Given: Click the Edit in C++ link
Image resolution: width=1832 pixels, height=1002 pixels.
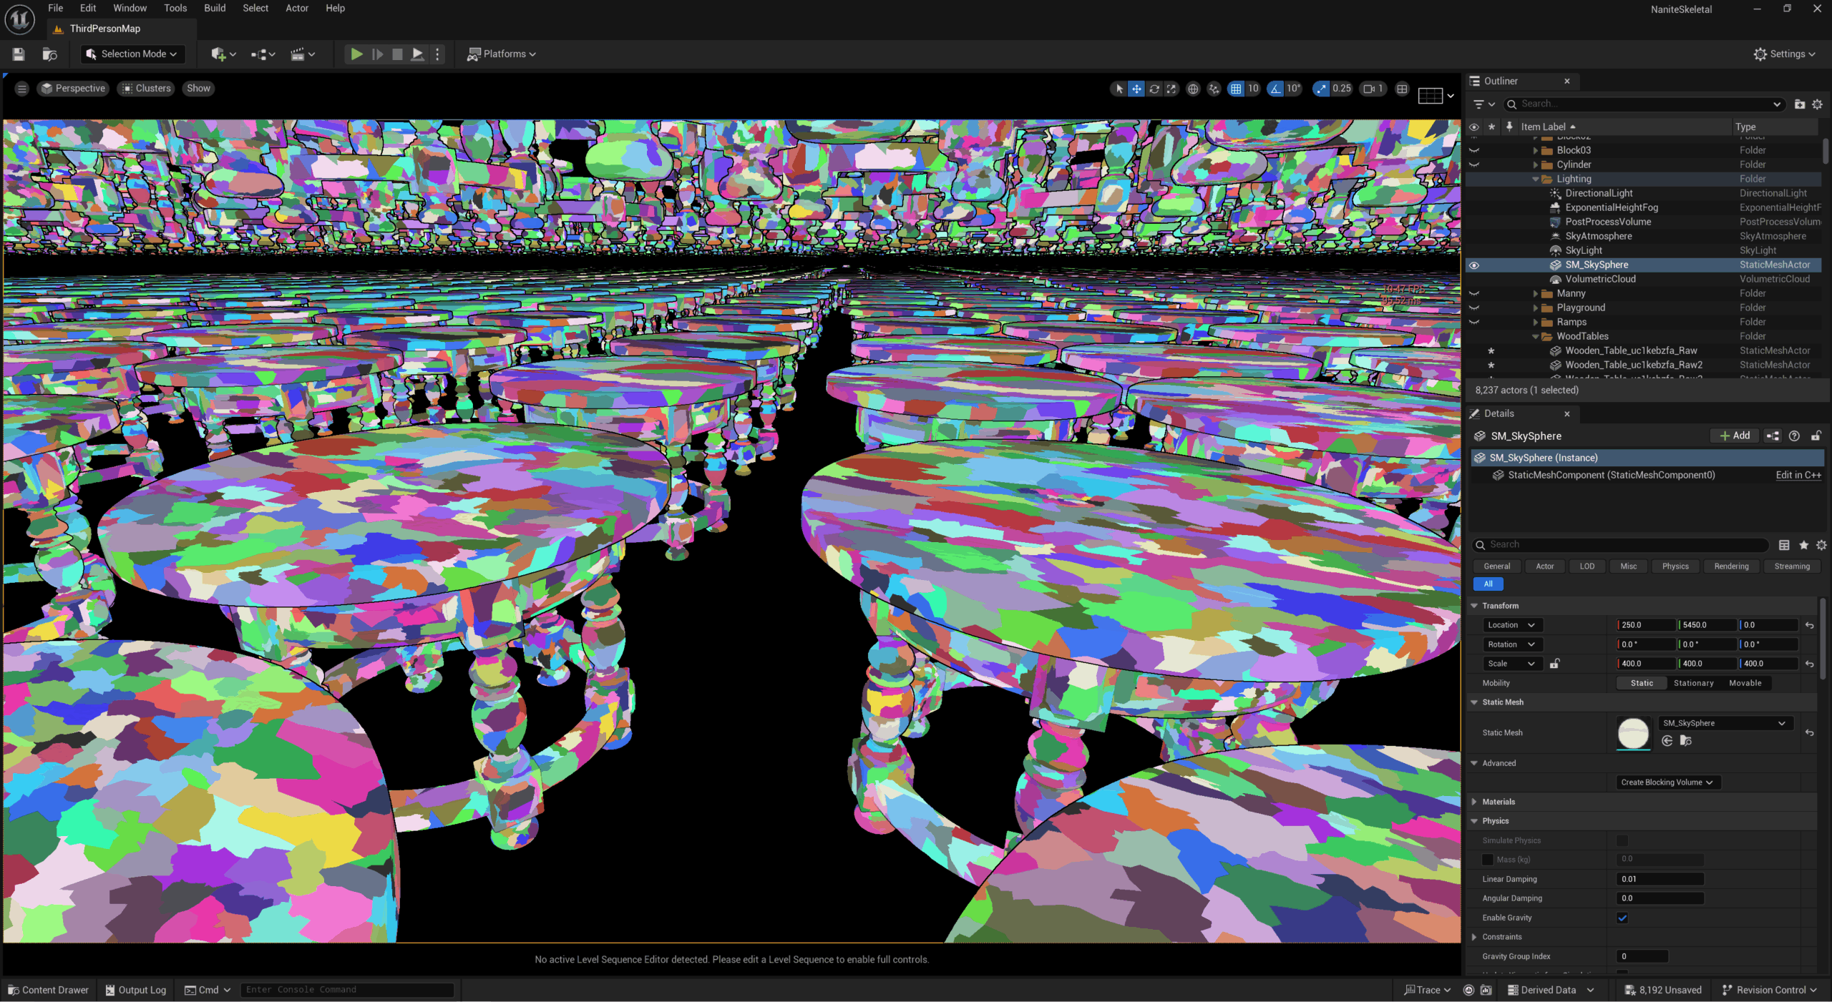Looking at the screenshot, I should [1798, 475].
